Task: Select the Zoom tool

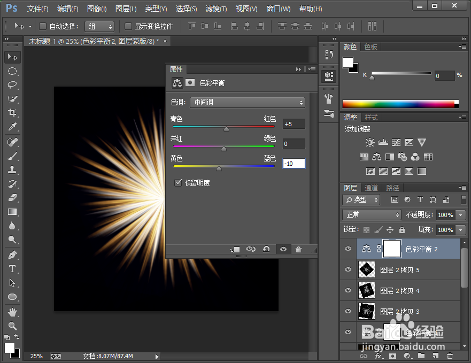Action: tap(12, 326)
